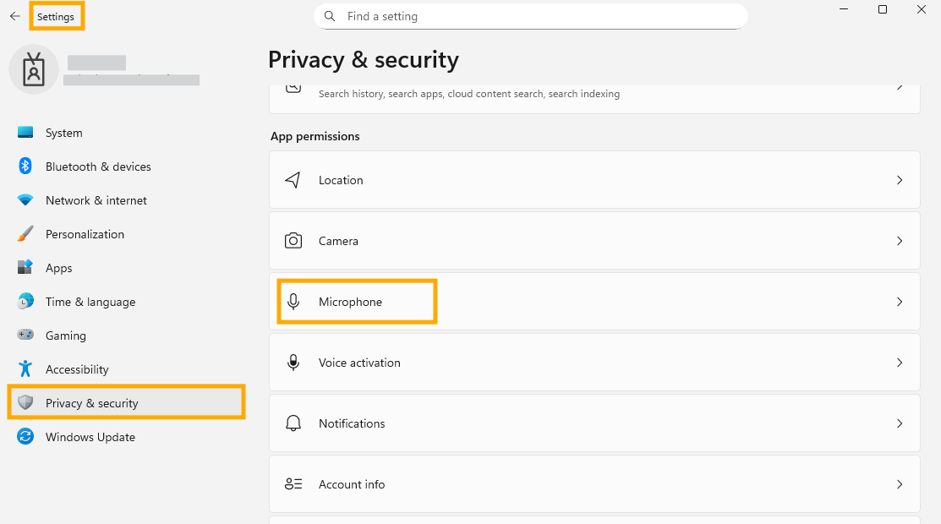Click the Gaming controller icon
The width and height of the screenshot is (941, 524).
click(25, 335)
